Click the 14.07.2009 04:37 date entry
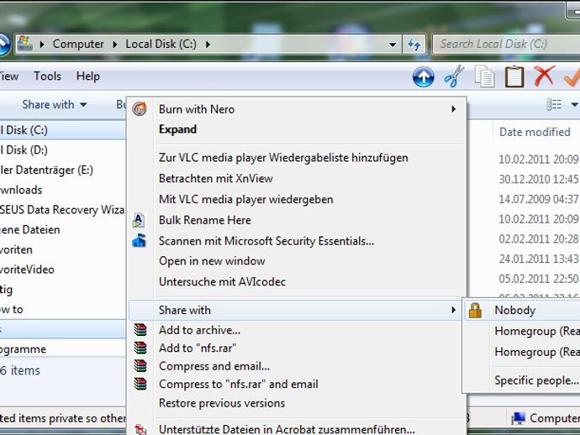Image resolution: width=580 pixels, height=435 pixels. tap(539, 199)
